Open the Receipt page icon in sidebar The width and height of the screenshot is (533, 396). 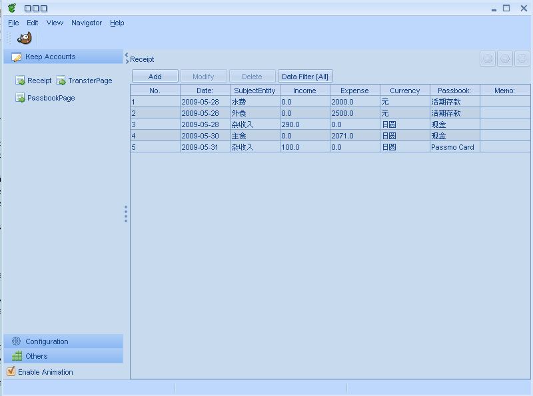(21, 81)
